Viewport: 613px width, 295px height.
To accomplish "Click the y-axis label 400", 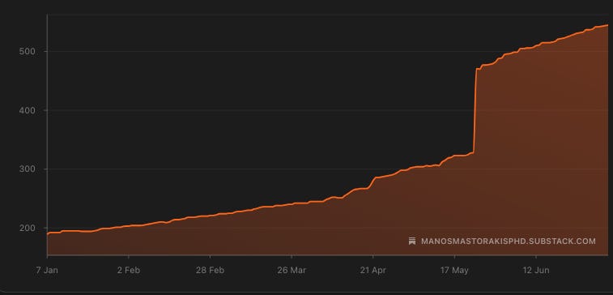I will [x=28, y=111].
